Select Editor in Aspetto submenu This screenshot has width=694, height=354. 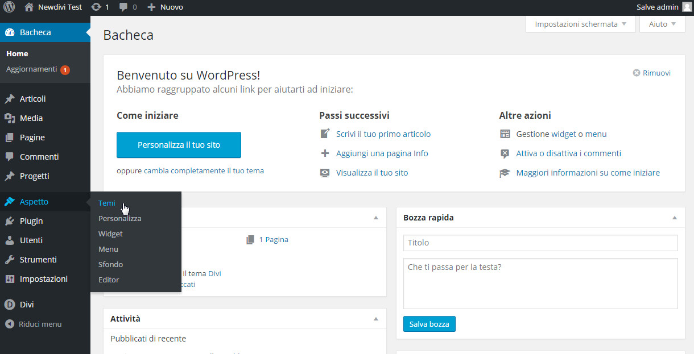tap(109, 280)
